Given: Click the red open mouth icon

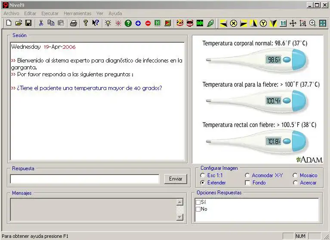Looking at the screenshot, I should tap(190, 23).
